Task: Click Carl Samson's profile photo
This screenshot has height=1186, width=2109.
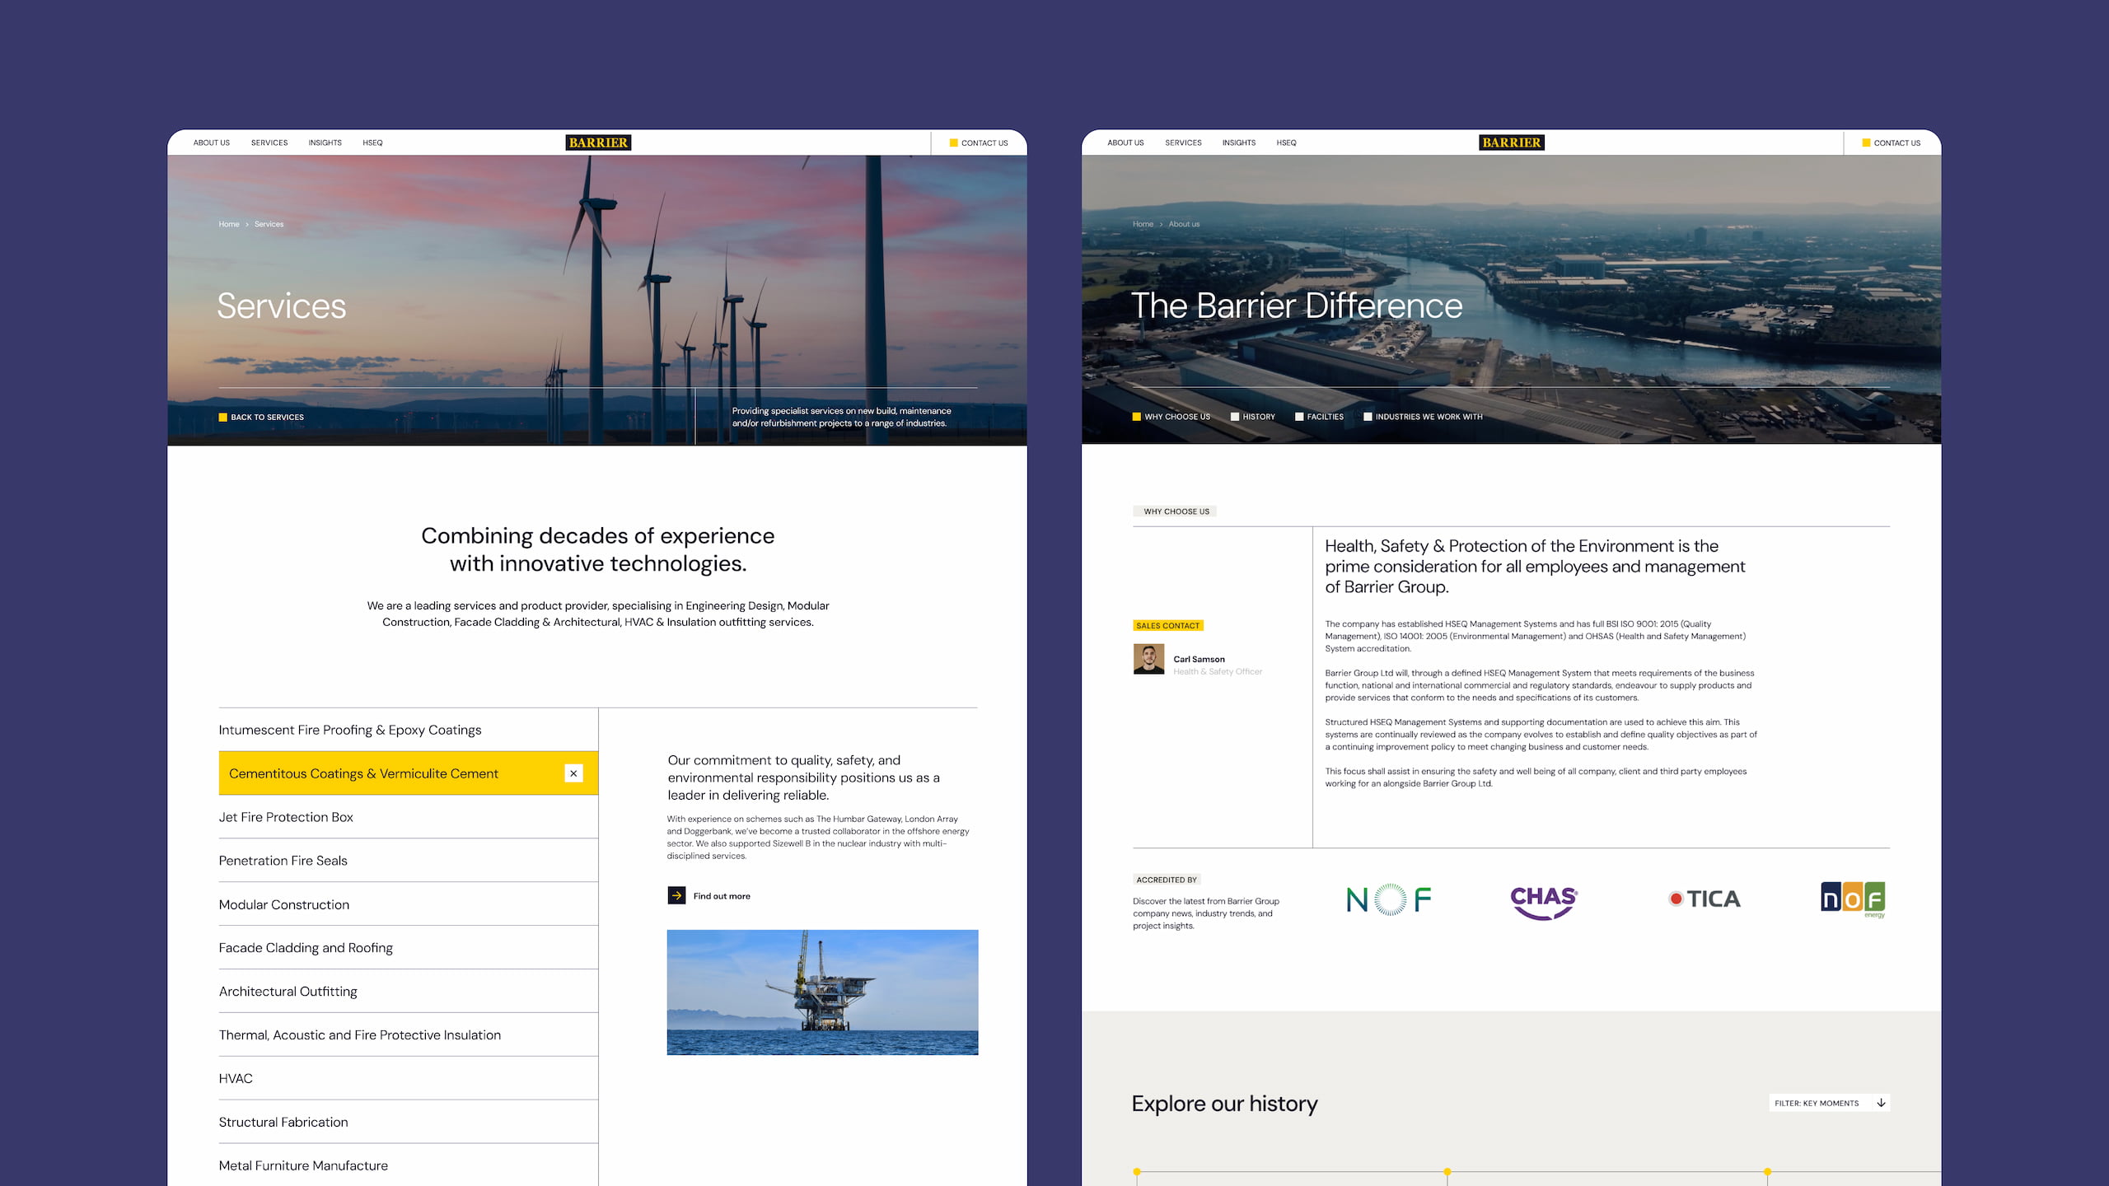Action: (1148, 659)
